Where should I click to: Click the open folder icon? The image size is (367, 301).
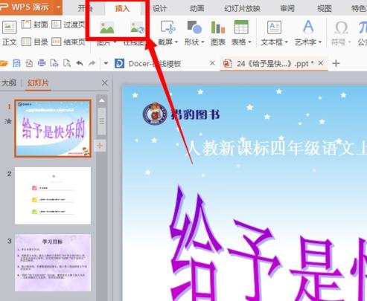point(4,64)
